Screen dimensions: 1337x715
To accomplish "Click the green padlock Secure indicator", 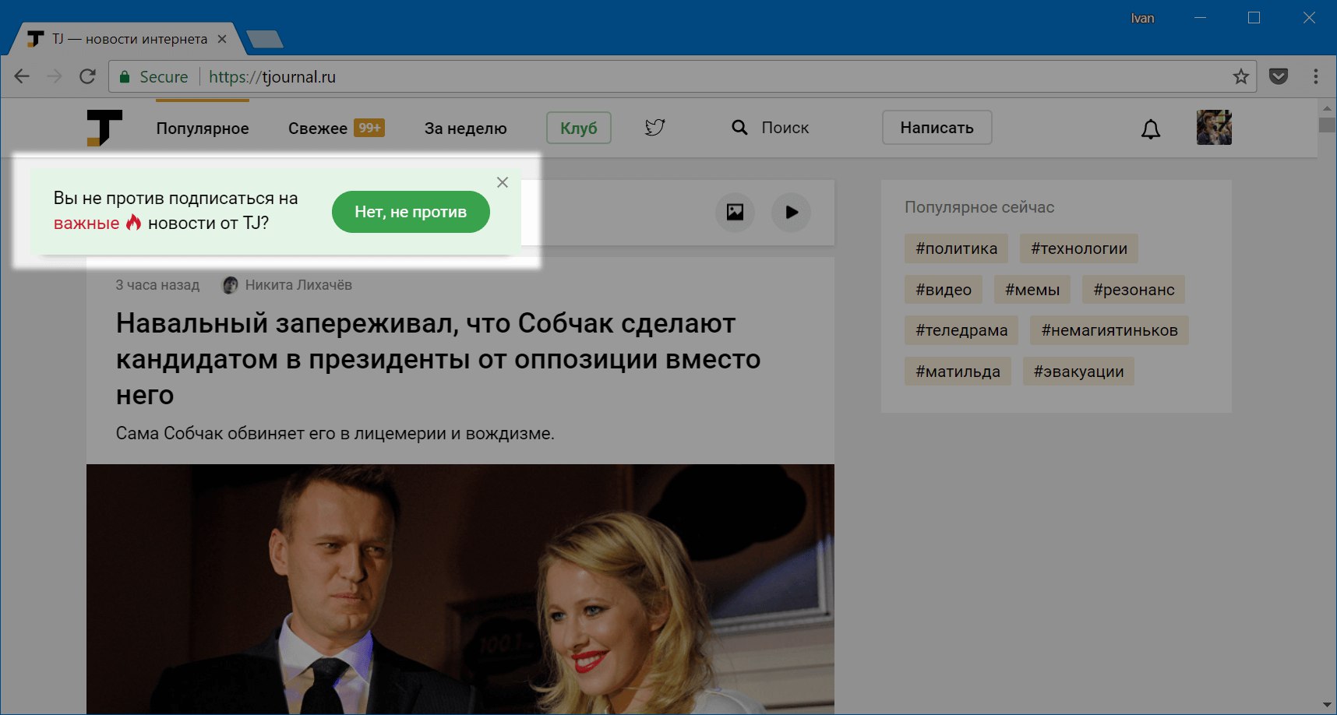I will pyautogui.click(x=153, y=76).
